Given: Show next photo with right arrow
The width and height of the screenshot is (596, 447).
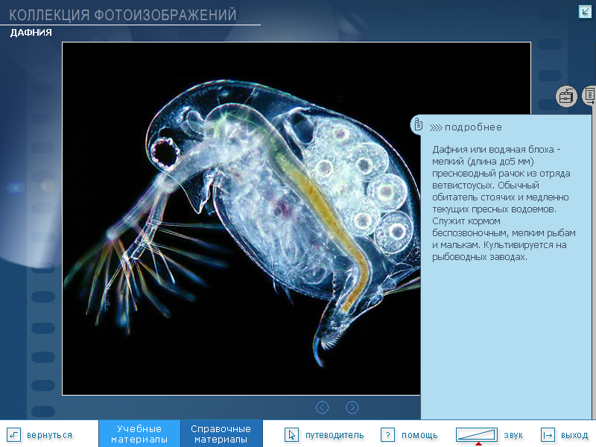Looking at the screenshot, I should pyautogui.click(x=352, y=407).
